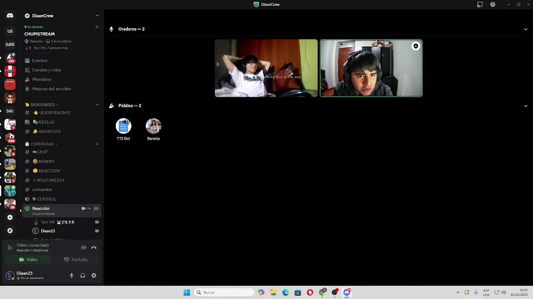
Task: Click Diaan23 in the stage participant list
Action: coord(67,231)
